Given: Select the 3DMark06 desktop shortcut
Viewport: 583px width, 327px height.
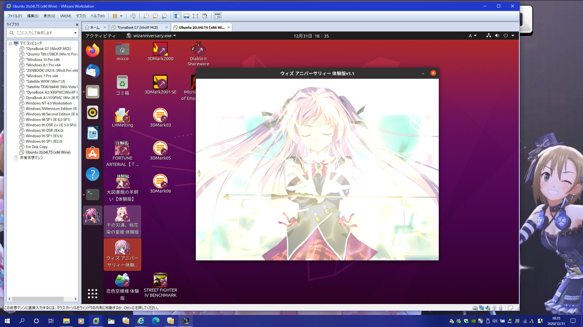Looking at the screenshot, I should pyautogui.click(x=160, y=184).
